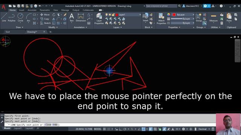
Task: Expand the Properties panel
Action: pos(174,27)
